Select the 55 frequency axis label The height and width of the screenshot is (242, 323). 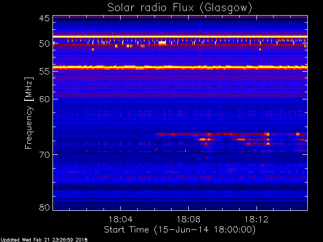point(44,72)
